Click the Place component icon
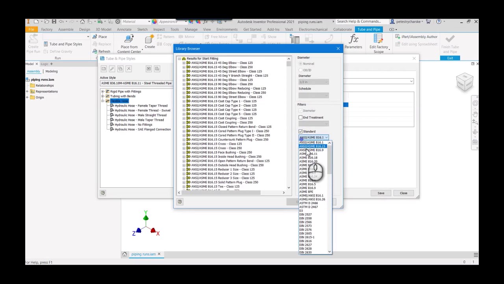This screenshot has width=504, height=284. pyautogui.click(x=99, y=37)
